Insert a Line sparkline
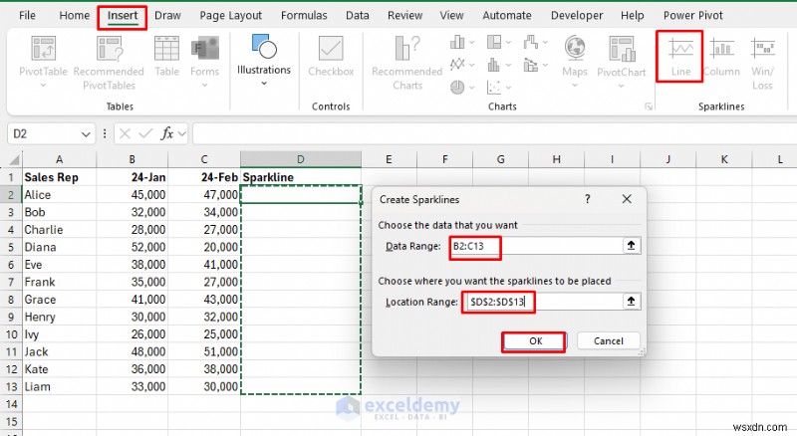The width and height of the screenshot is (797, 436). pos(680,57)
